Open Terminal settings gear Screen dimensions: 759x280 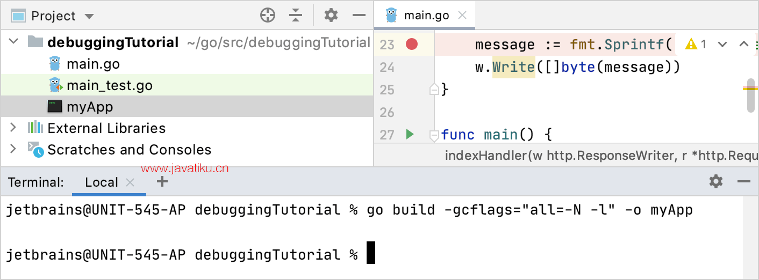(716, 181)
